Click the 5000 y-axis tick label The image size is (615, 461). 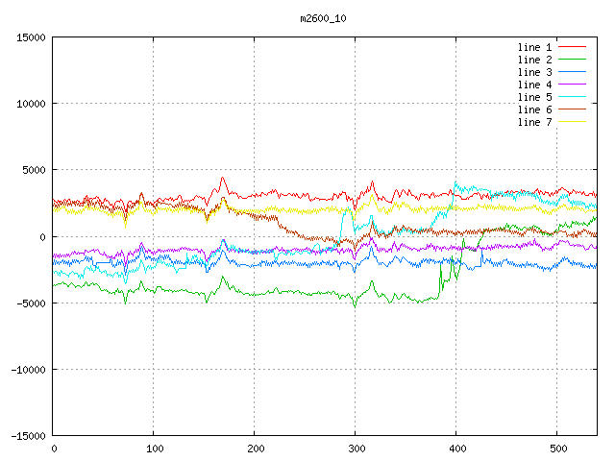coord(34,170)
